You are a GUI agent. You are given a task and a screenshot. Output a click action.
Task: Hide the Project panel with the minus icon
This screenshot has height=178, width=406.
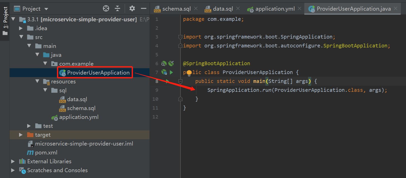(144, 9)
